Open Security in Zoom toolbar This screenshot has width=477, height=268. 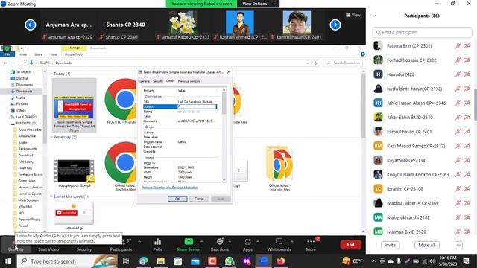click(x=84, y=249)
